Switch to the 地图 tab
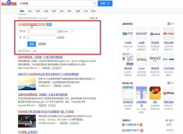 tap(78, 11)
